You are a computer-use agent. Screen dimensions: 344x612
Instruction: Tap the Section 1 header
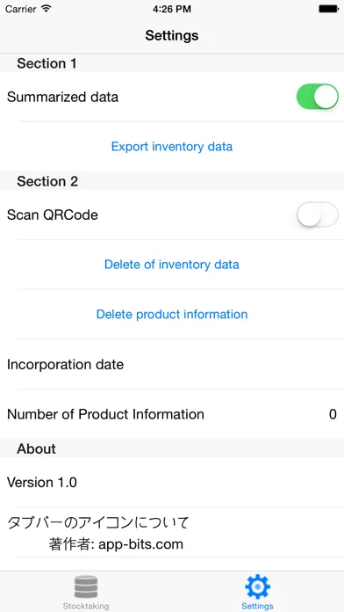[47, 63]
